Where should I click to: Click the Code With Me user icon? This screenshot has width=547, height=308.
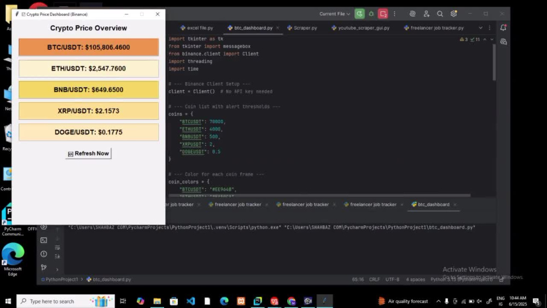coord(426,14)
